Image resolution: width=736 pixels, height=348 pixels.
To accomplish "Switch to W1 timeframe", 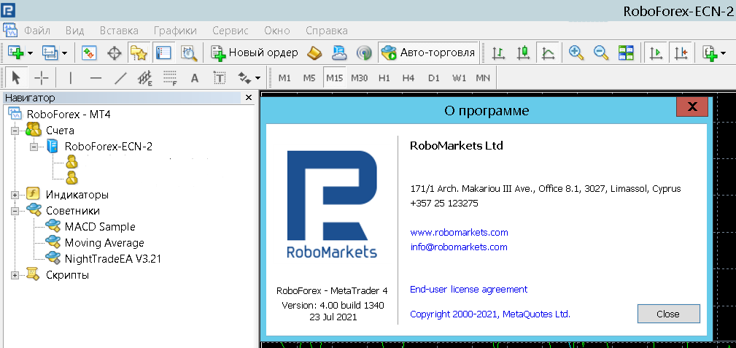I will pos(459,78).
